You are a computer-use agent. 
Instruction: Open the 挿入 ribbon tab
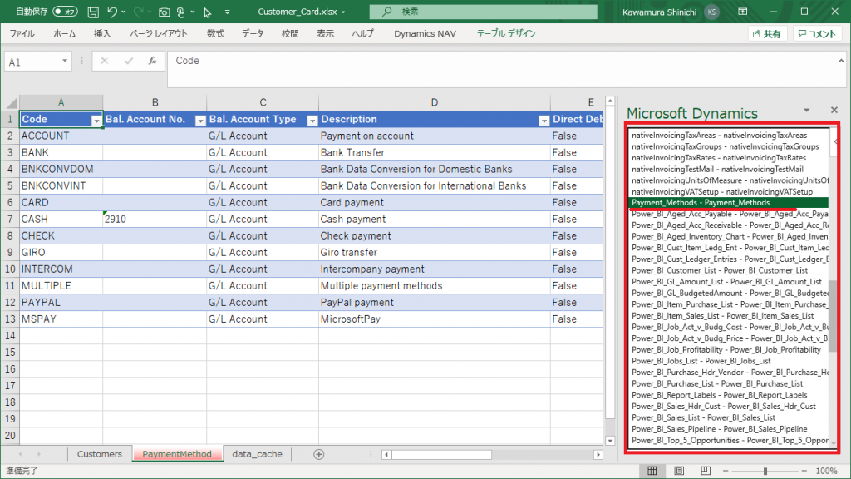102,33
